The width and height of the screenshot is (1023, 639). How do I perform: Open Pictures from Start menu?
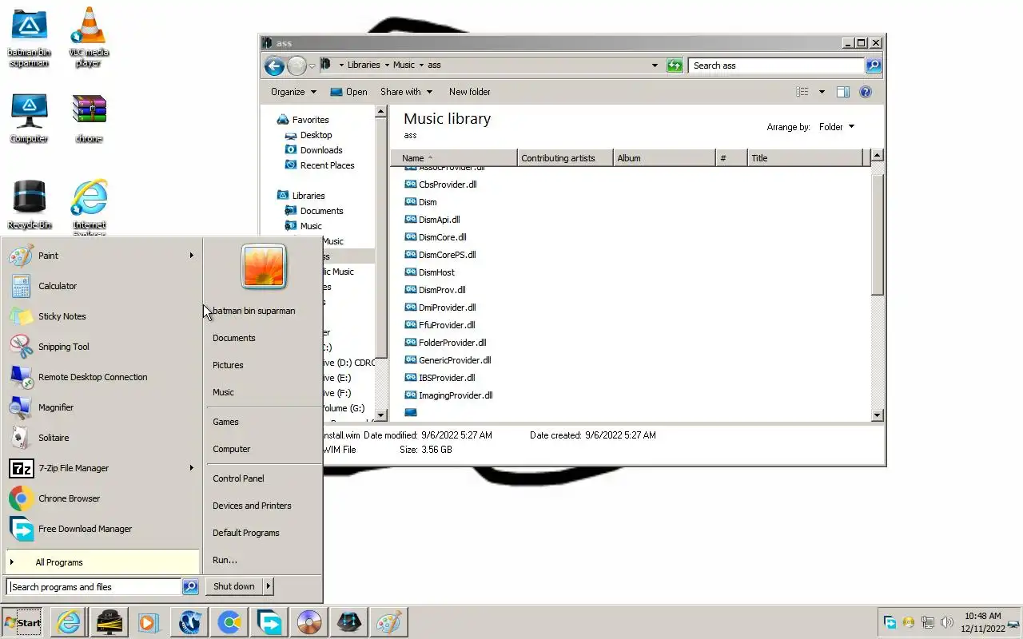point(228,365)
